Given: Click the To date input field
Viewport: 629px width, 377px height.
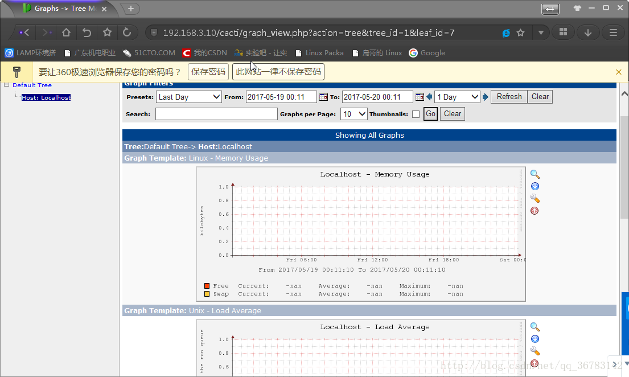Looking at the screenshot, I should [x=377, y=97].
